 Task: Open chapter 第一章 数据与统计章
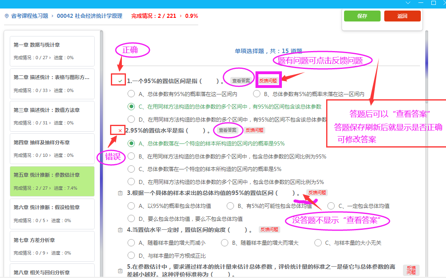(52, 51)
